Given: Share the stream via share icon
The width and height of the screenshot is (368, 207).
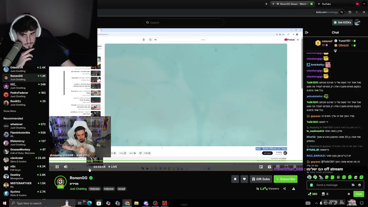Looking at the screenshot, I should [284, 189].
